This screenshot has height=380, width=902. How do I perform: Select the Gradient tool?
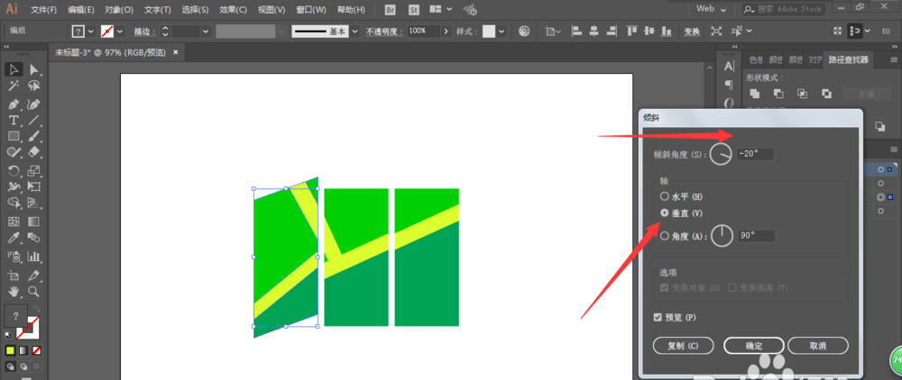click(x=34, y=221)
